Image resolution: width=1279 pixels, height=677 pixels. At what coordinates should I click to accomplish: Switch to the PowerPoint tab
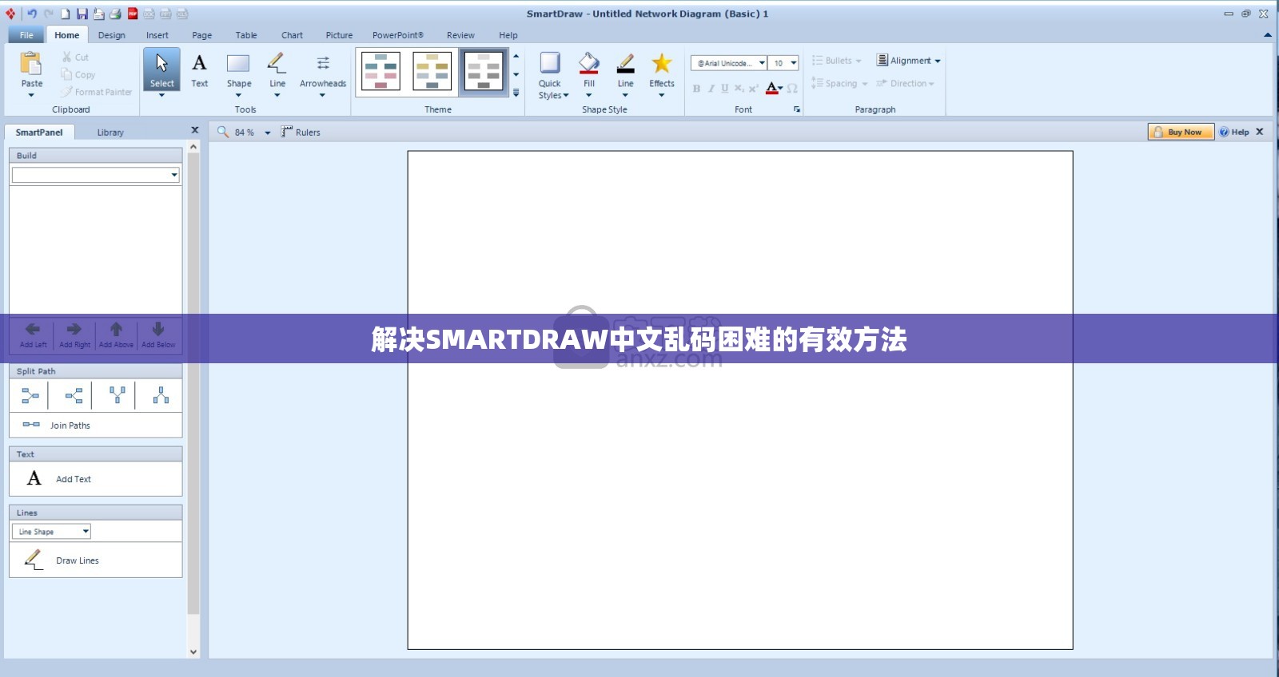coord(398,35)
